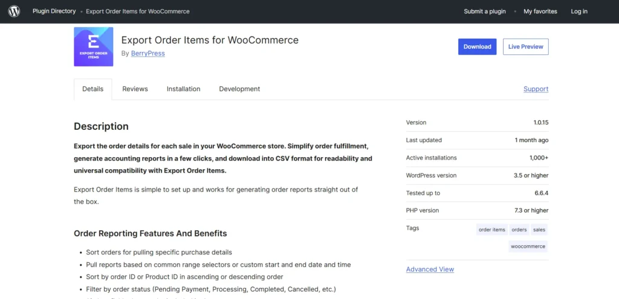619x299 pixels.
Task: Select the Details tab
Action: click(x=92, y=89)
